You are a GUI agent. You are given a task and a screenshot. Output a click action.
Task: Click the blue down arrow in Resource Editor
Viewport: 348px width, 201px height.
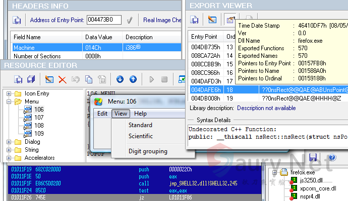click(120, 79)
